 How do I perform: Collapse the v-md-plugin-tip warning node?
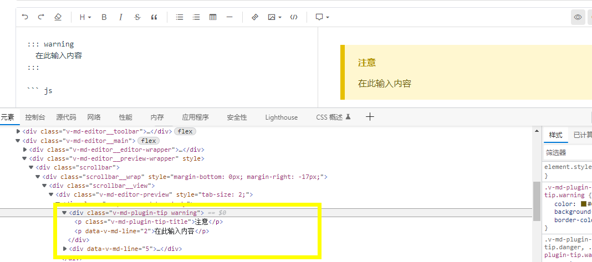coord(64,213)
